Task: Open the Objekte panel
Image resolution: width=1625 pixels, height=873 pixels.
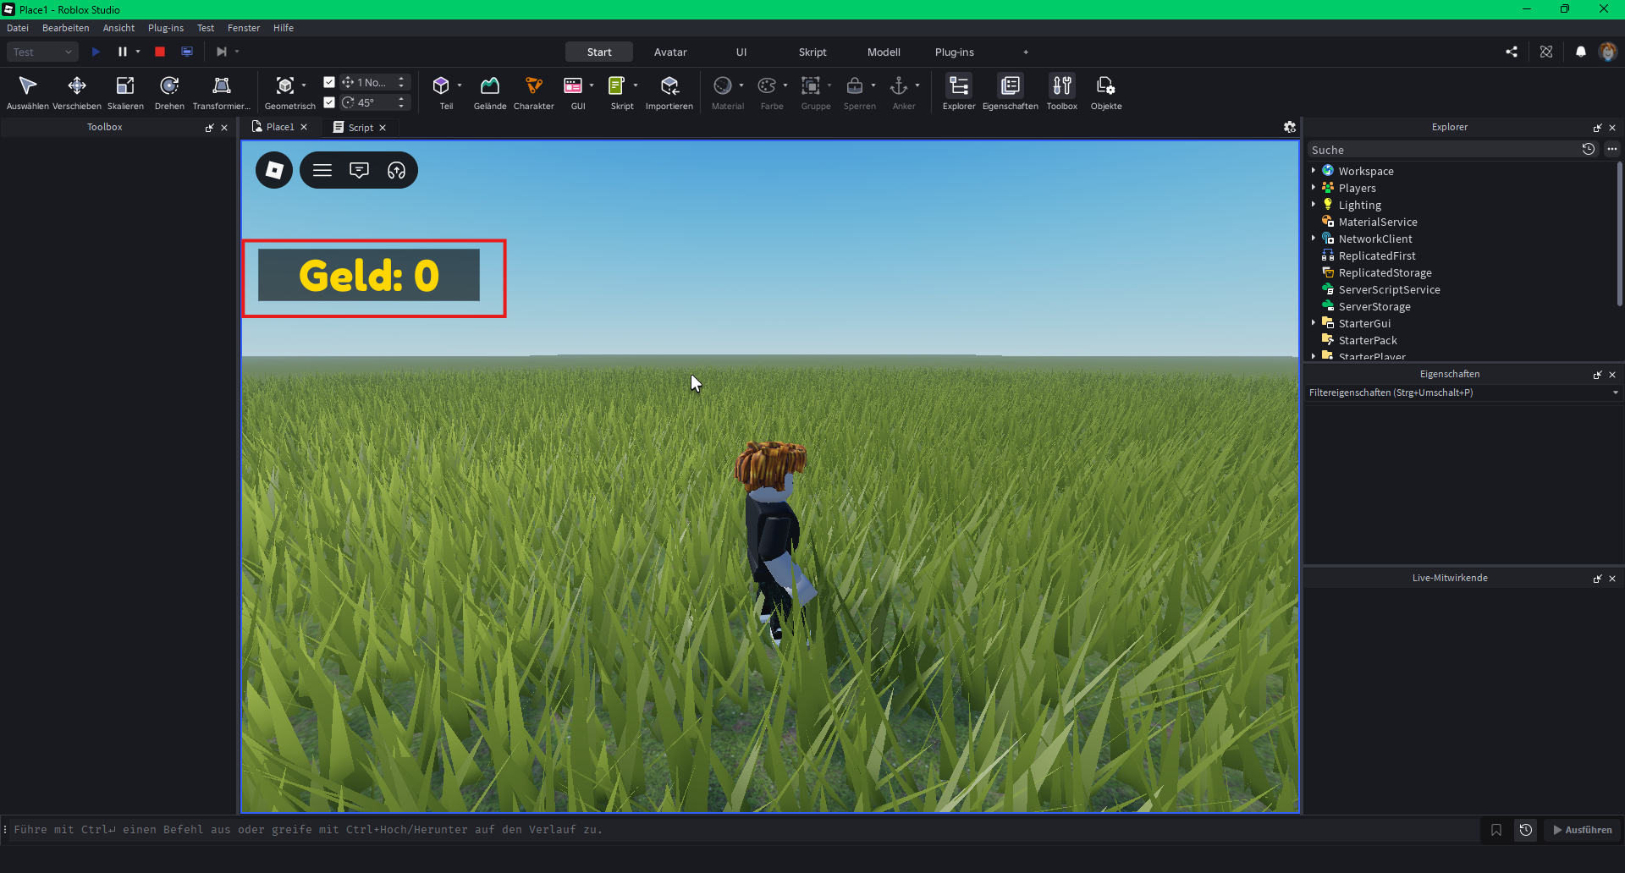Action: (x=1106, y=92)
